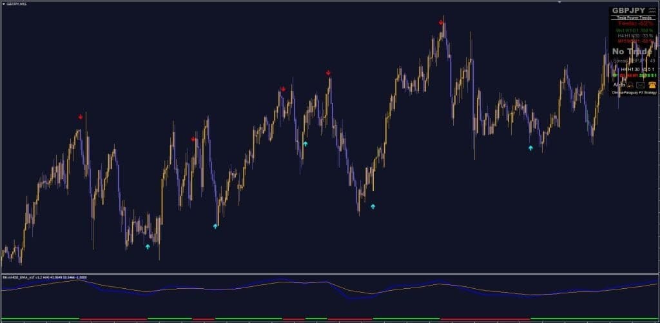Click the wave icon beside GBPJPY title

(652, 11)
